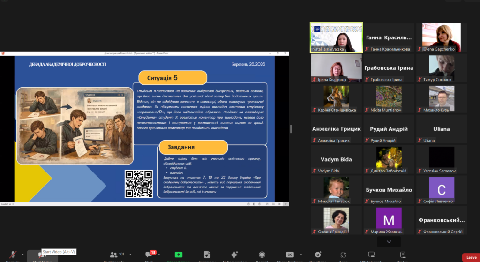This screenshot has width=480, height=262.
Task: Click the green Share Screen icon
Action: (x=178, y=255)
